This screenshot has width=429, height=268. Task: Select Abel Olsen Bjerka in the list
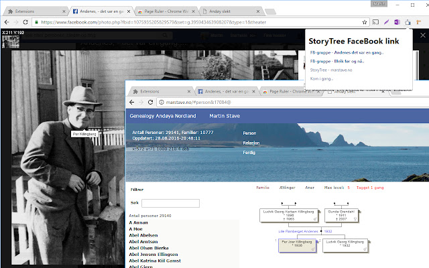click(x=149, y=248)
